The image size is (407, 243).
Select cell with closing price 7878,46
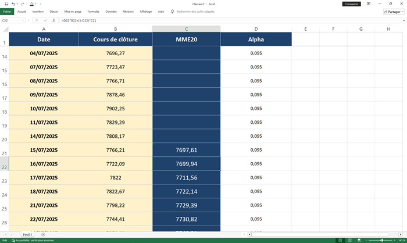(x=115, y=95)
